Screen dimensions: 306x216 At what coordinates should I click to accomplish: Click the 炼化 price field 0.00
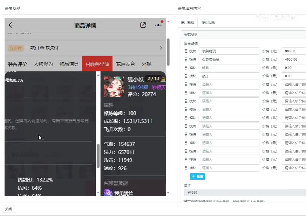[294, 68]
